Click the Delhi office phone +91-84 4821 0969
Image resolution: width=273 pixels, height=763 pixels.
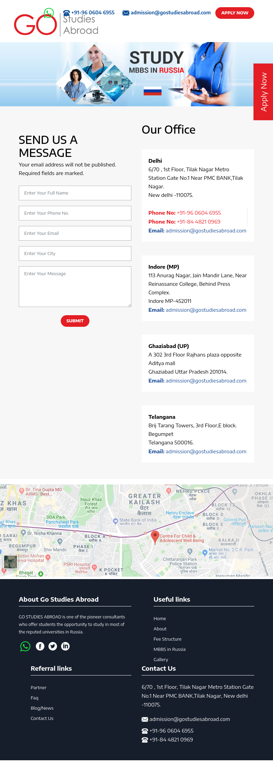199,222
